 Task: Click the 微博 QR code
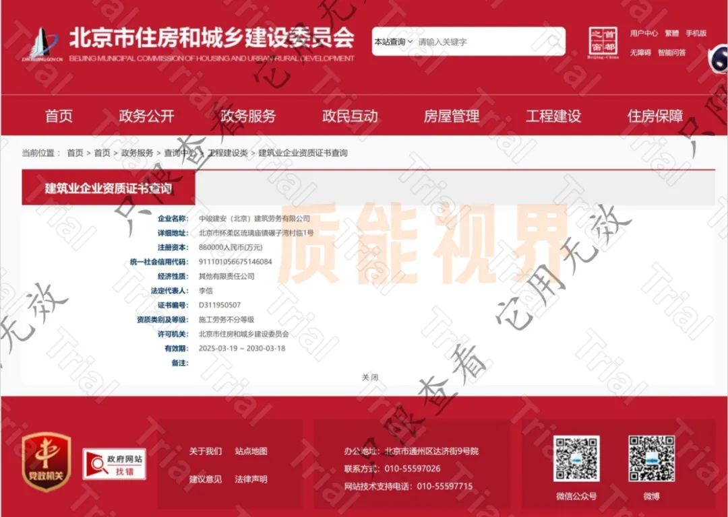coord(651,458)
